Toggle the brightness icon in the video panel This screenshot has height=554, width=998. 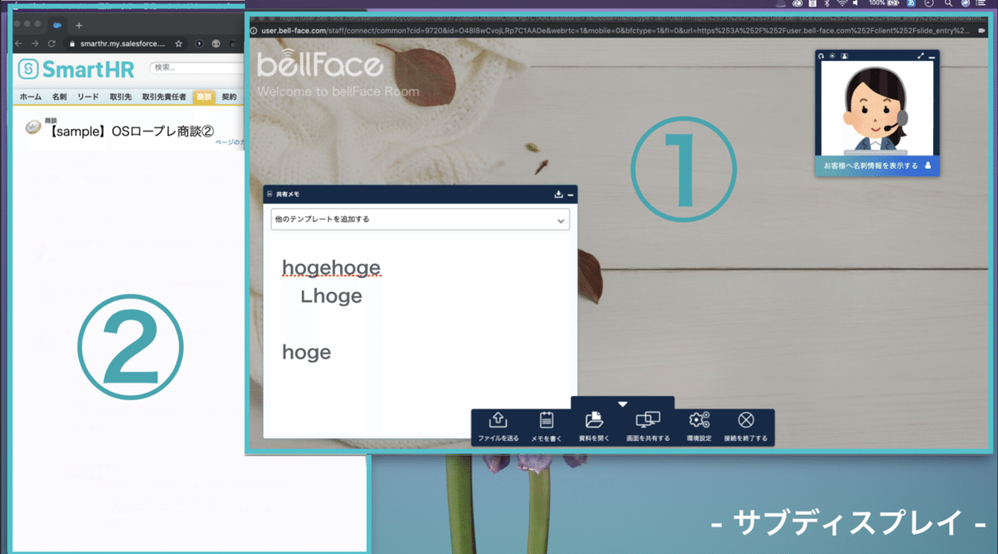tap(832, 56)
